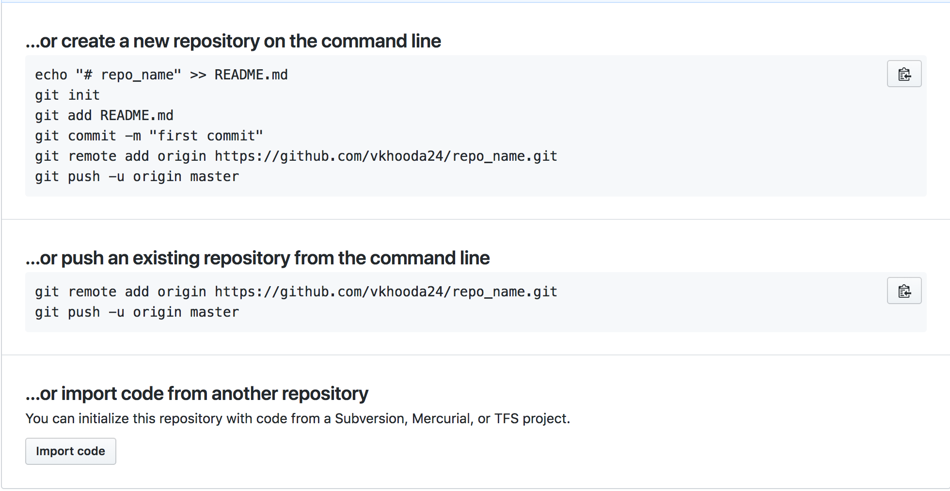Click the git add README.md line
Viewport: 950px width, 491px height.
pyautogui.click(x=104, y=116)
